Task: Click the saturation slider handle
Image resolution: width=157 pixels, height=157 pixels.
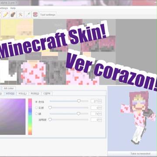Action: (50, 108)
